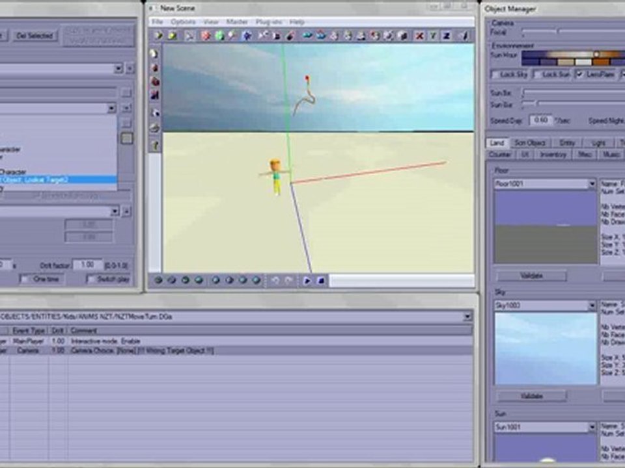Toggle the One time checkbox
This screenshot has height=468, width=625.
[x=25, y=279]
